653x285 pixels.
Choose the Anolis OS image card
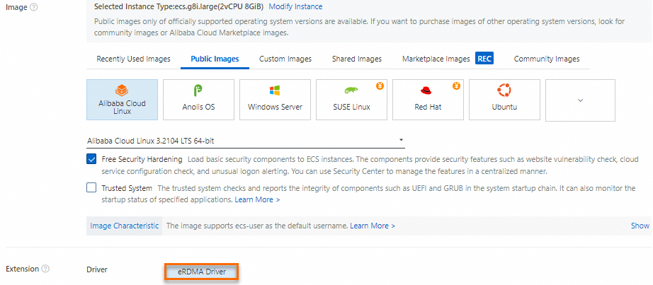click(198, 100)
